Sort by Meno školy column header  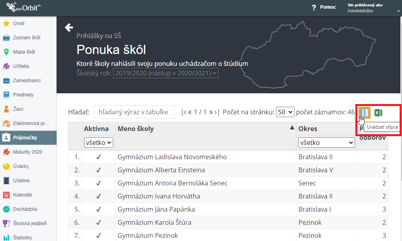click(x=135, y=129)
